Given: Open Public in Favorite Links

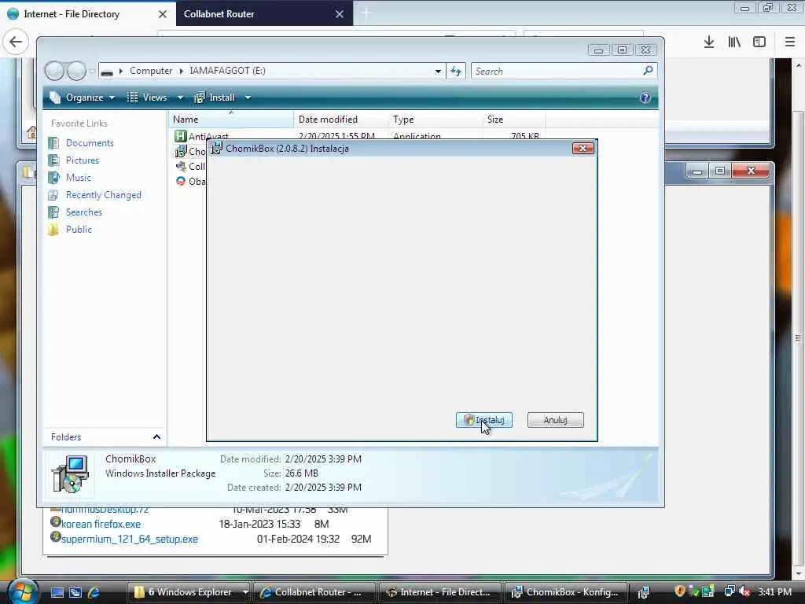Looking at the screenshot, I should [x=79, y=229].
